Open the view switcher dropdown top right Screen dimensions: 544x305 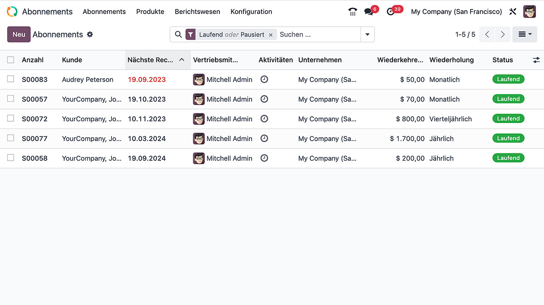click(x=525, y=34)
